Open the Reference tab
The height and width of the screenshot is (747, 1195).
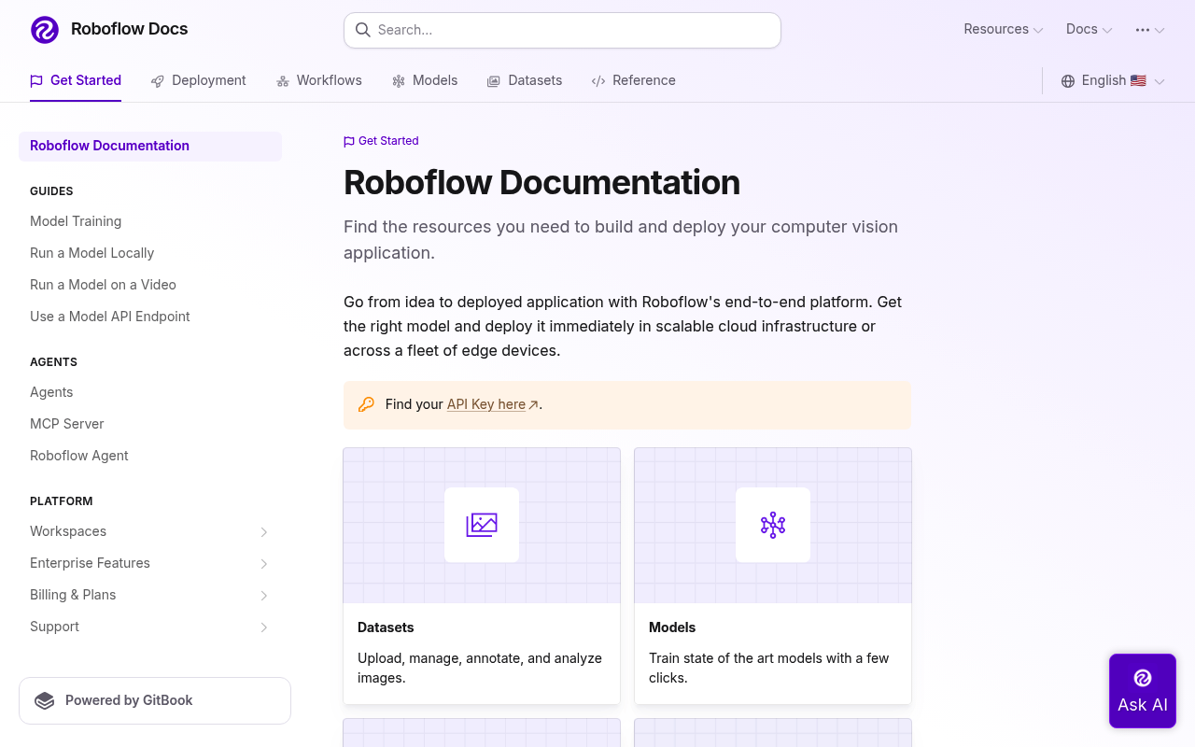(634, 81)
